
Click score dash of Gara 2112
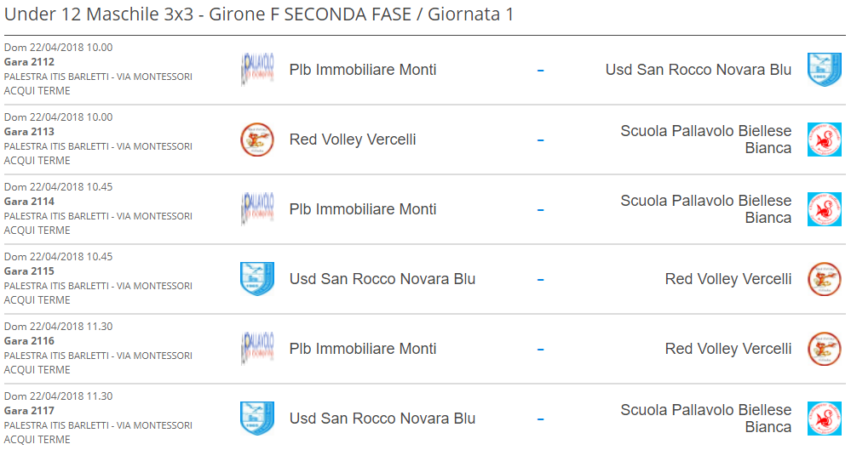point(541,71)
